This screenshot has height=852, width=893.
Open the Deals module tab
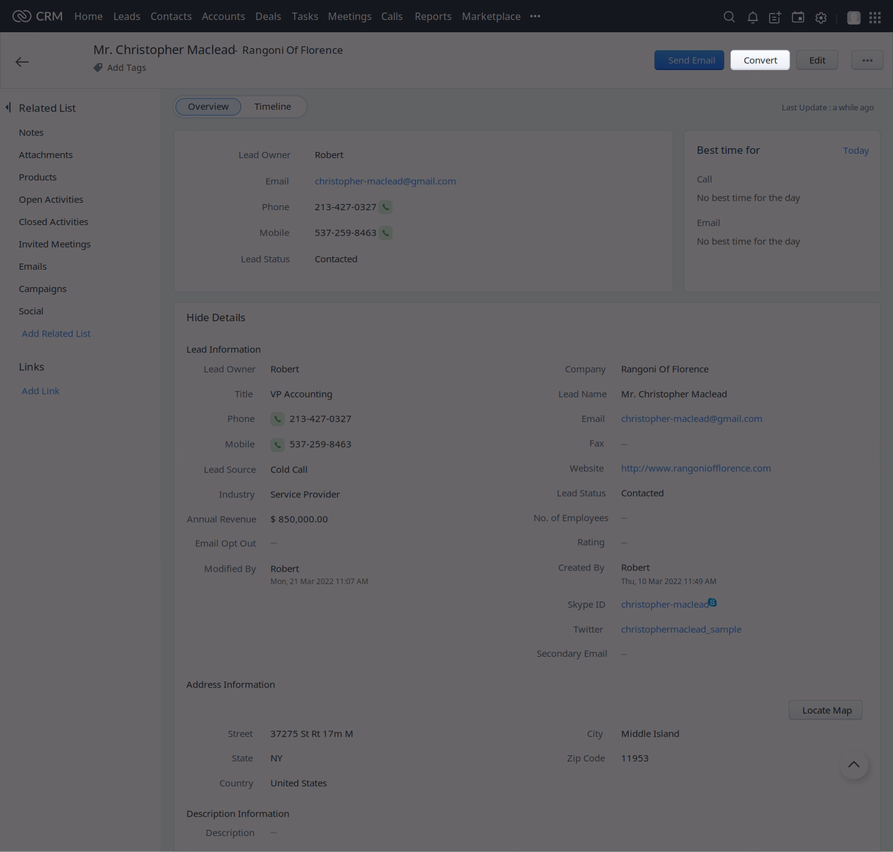(268, 17)
